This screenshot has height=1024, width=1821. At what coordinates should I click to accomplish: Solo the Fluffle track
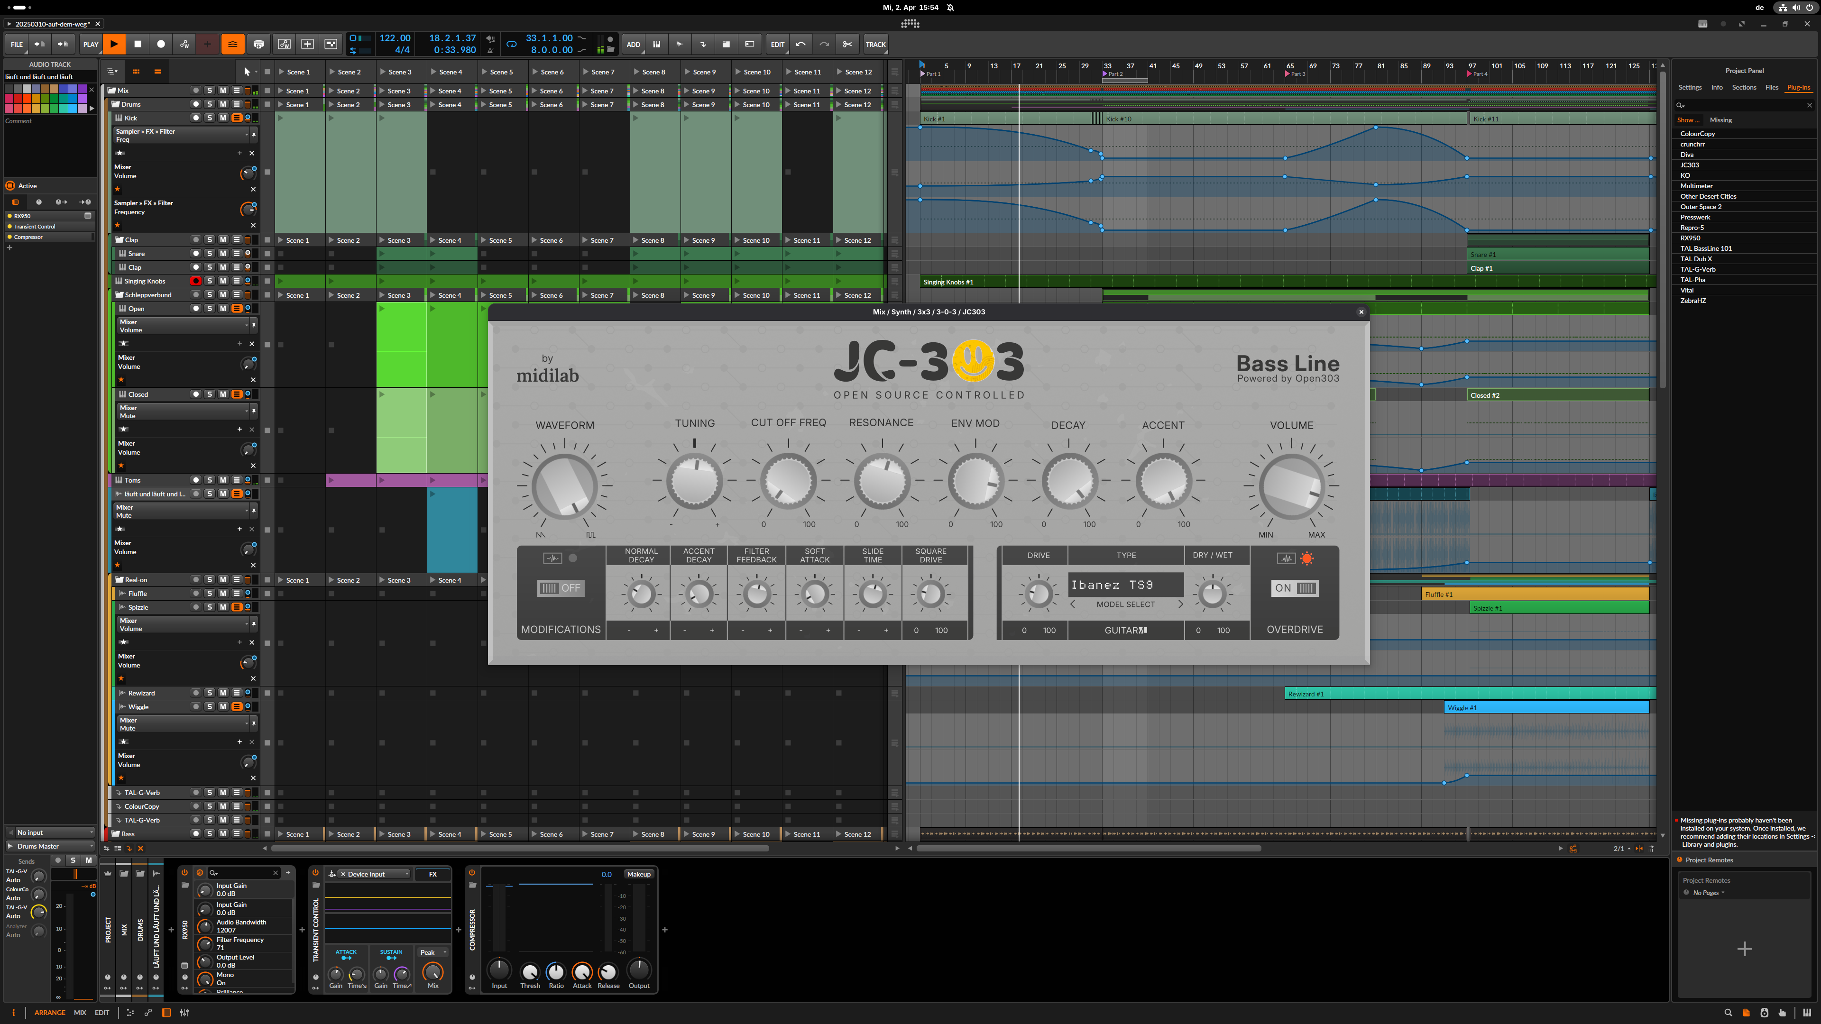[209, 594]
